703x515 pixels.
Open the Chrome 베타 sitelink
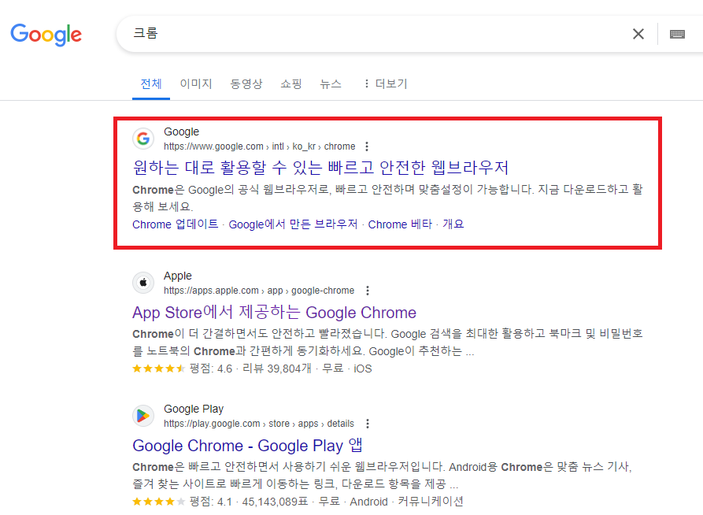pyautogui.click(x=400, y=224)
